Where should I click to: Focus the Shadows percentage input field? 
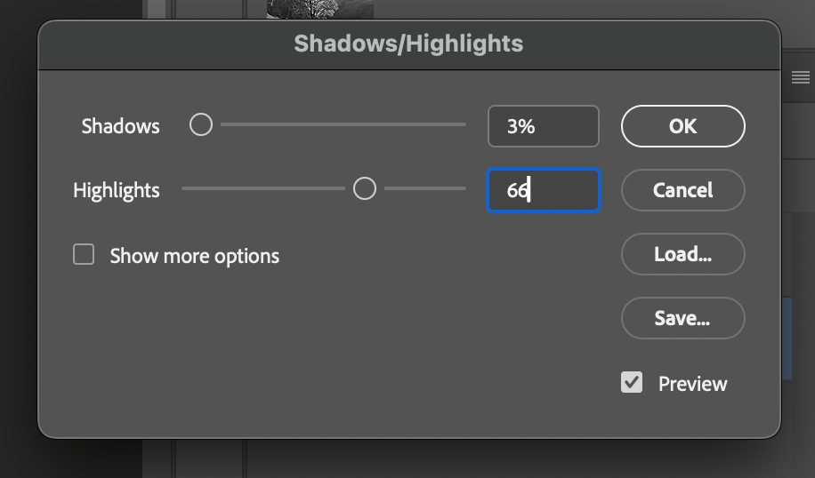point(543,126)
